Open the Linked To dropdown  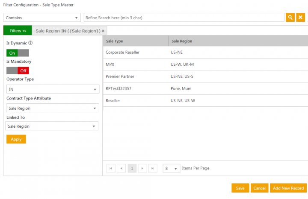52,126
